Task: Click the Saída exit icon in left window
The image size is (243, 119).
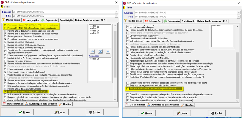Action: pos(2,7)
